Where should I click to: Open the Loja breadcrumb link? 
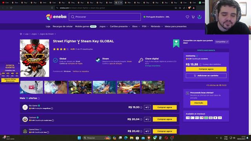[27, 34]
